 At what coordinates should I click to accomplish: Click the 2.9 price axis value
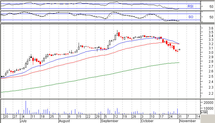[211, 57]
